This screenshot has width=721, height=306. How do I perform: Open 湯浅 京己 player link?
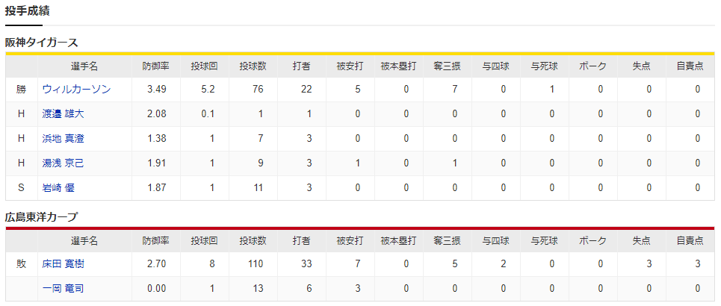pos(63,163)
